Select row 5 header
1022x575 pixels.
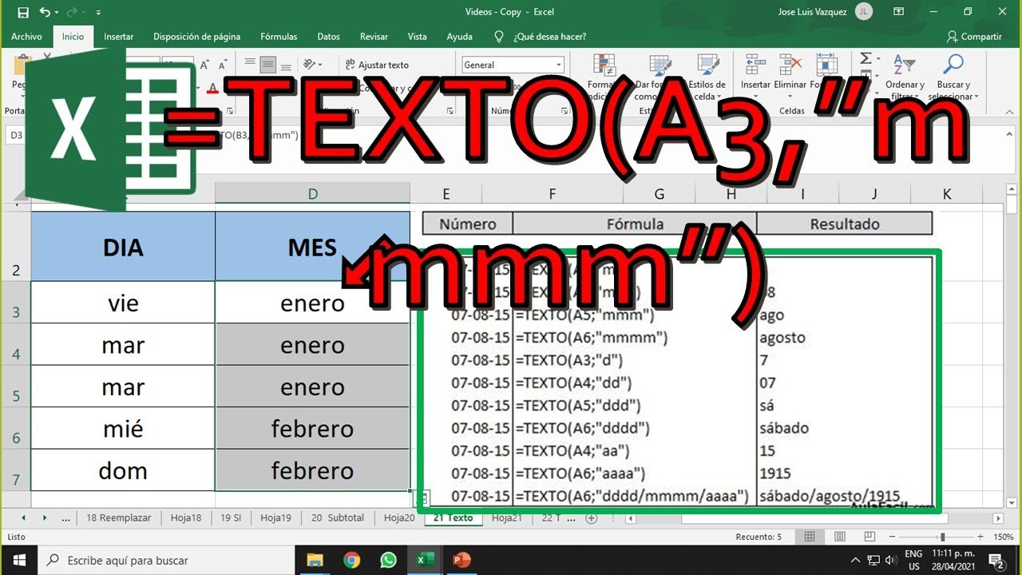[x=15, y=387]
